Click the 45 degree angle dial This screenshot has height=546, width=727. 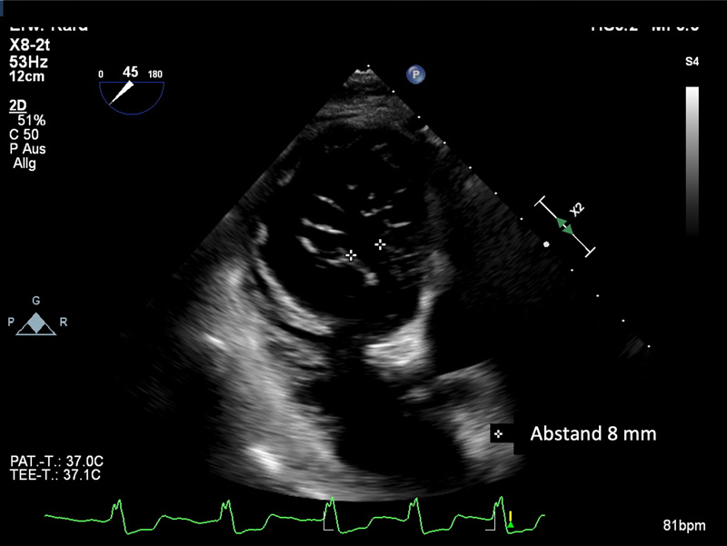pyautogui.click(x=131, y=87)
